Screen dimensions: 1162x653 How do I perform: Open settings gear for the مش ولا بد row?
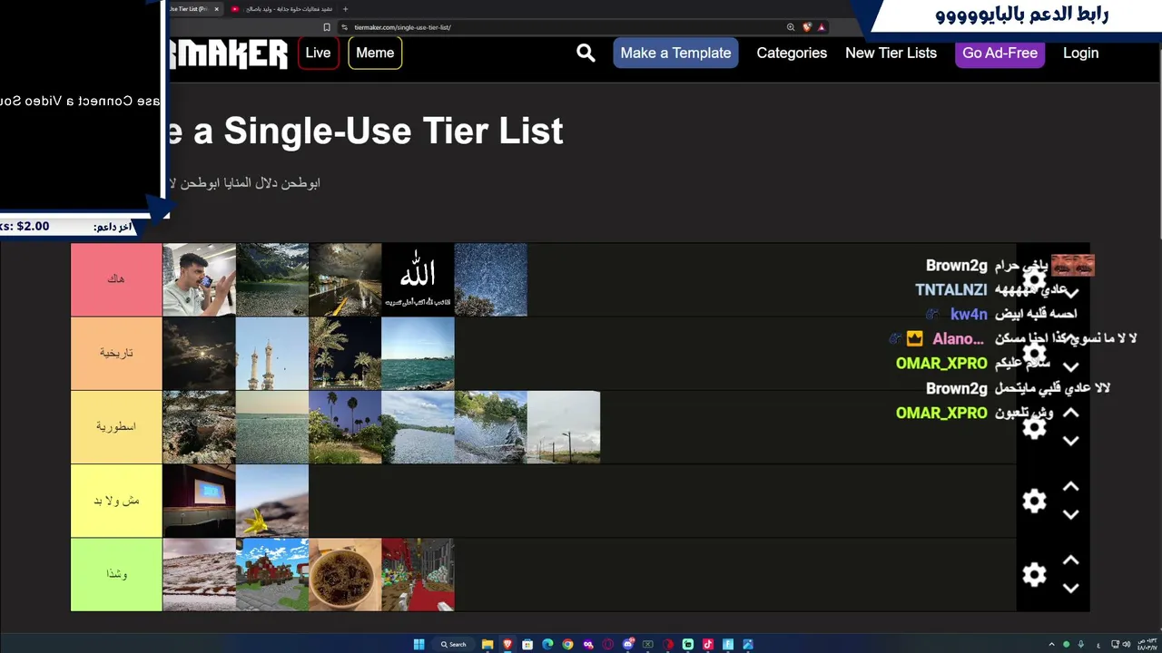click(x=1034, y=501)
